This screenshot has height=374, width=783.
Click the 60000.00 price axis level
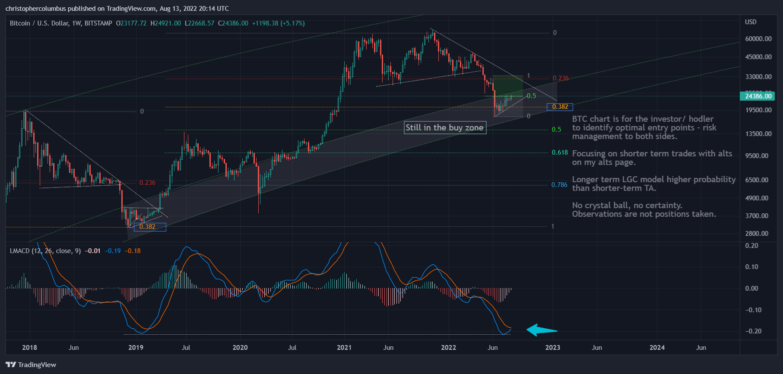(x=758, y=39)
